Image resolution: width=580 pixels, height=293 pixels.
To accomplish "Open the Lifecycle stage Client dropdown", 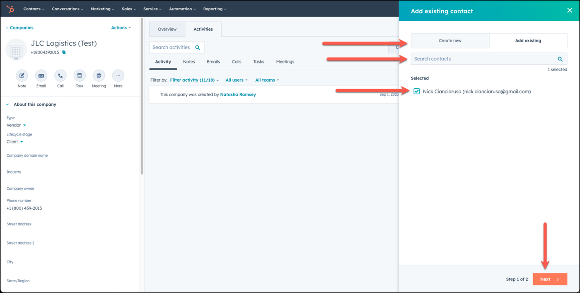I will pyautogui.click(x=15, y=142).
